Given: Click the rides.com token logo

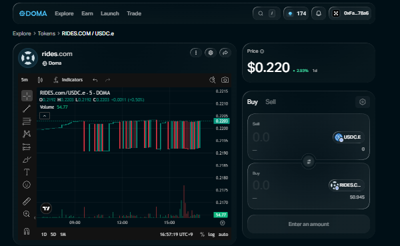Looking at the screenshot, I should 28,58.
